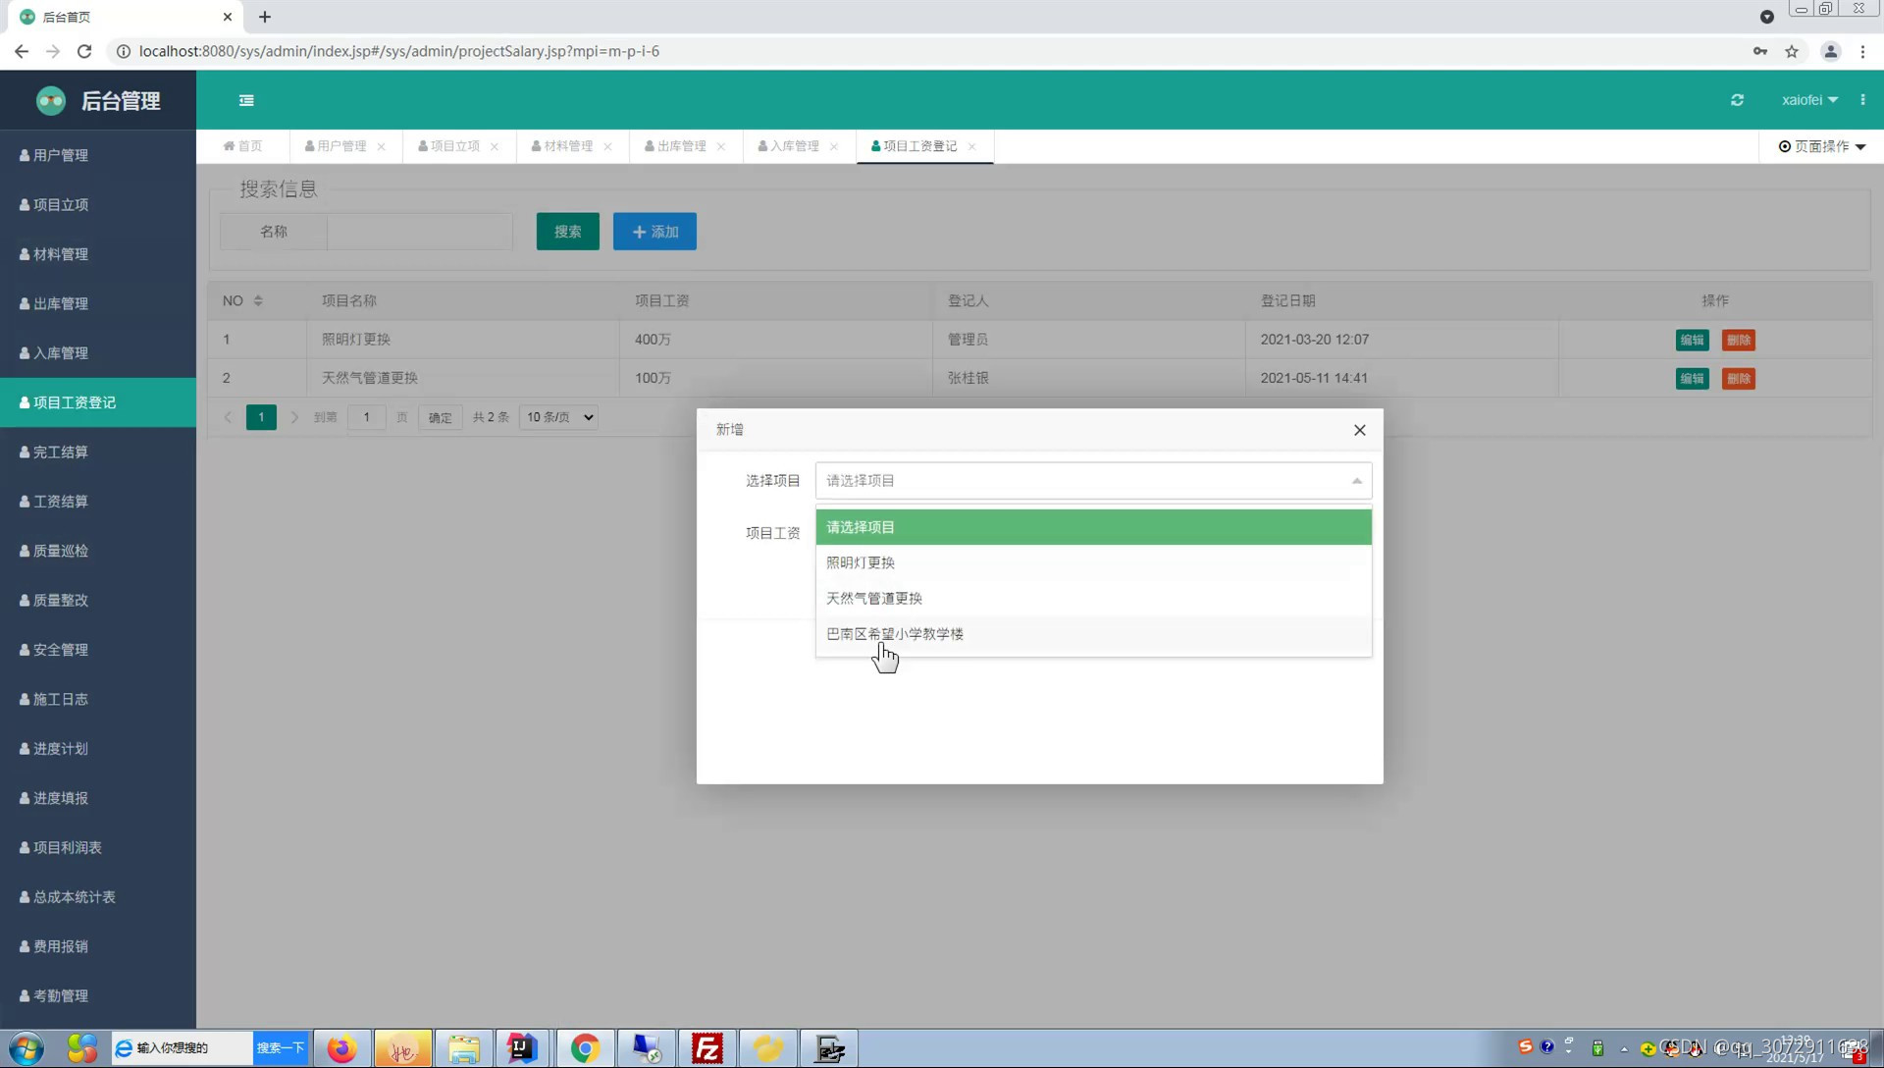Open 质量巡检 in the sidebar
The image size is (1884, 1068).
click(98, 551)
